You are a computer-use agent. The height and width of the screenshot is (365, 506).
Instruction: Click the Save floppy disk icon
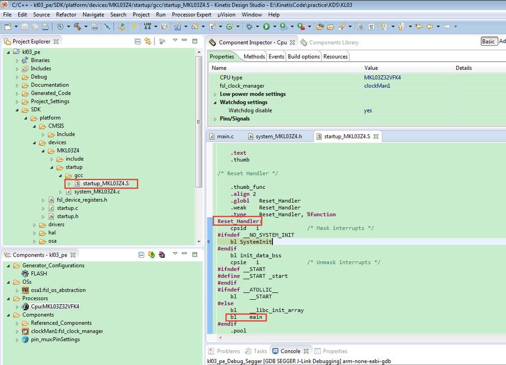tap(25, 27)
